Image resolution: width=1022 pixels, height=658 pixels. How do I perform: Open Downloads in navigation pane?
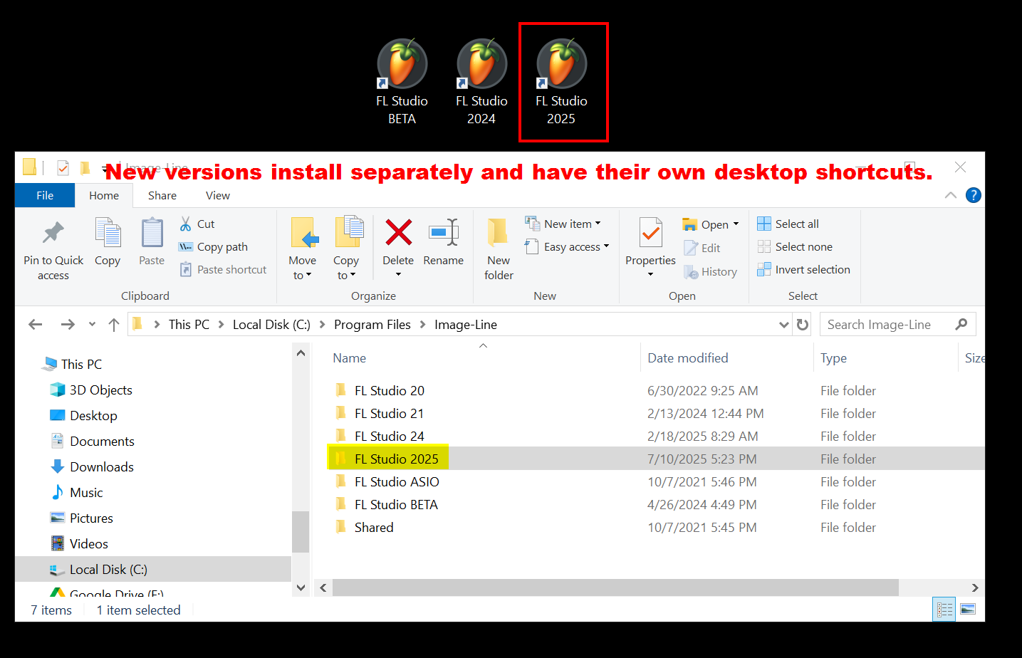point(101,466)
